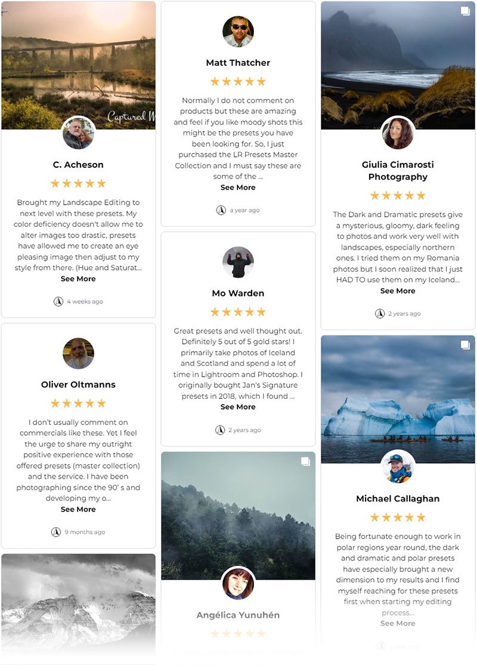Open See More under Giulia Cimarosti's review
477x665 pixels.
398,291
